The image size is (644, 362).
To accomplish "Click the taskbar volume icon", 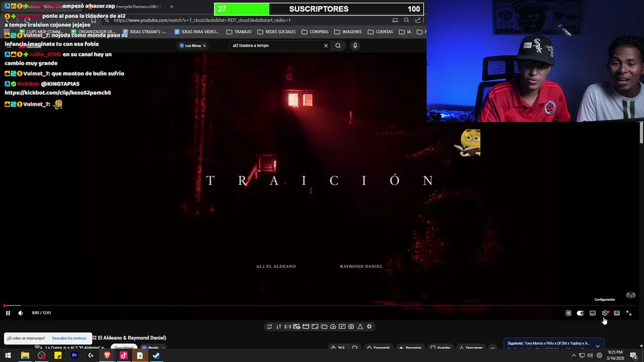I will click(590, 356).
